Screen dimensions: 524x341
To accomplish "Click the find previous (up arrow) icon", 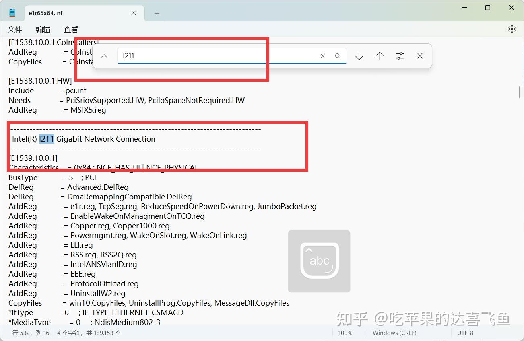I will pyautogui.click(x=380, y=56).
